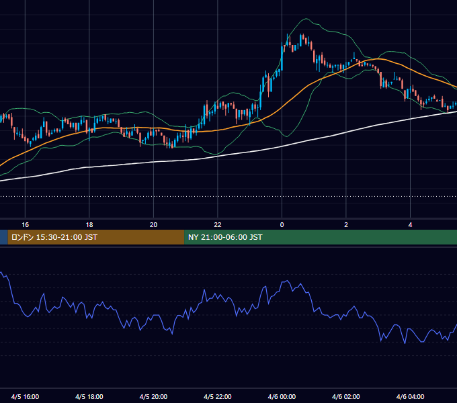
Task: Click the 4/6 02:00 indicator time label
Action: click(x=346, y=396)
